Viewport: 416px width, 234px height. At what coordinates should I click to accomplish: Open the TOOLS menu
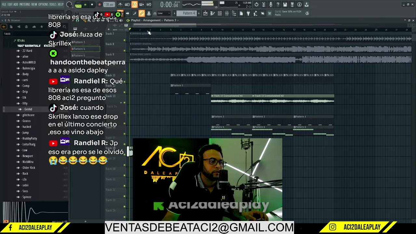53,5
